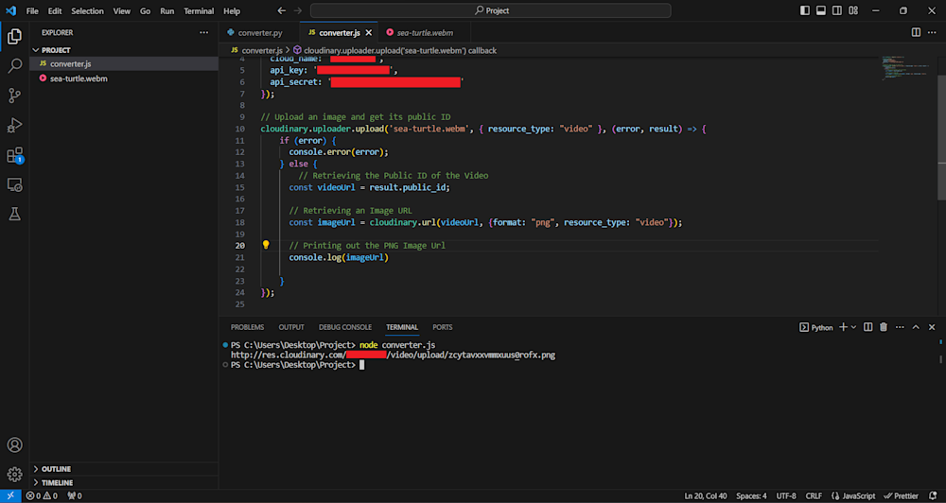Click the remote window status icon
Screen dimensions: 946x503
pos(10,495)
